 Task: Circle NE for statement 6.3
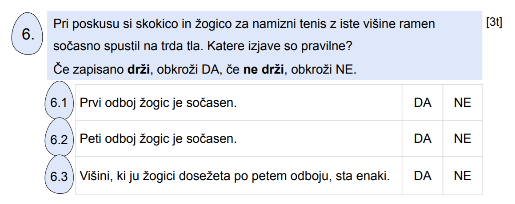tap(463, 176)
